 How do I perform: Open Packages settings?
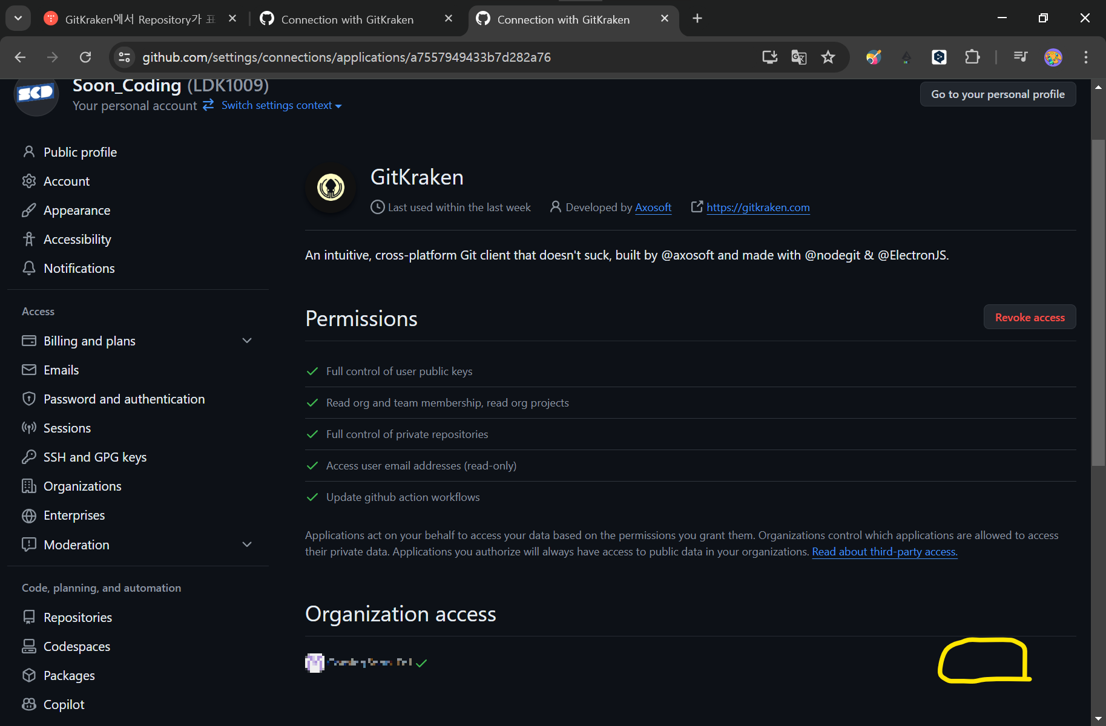pos(69,675)
